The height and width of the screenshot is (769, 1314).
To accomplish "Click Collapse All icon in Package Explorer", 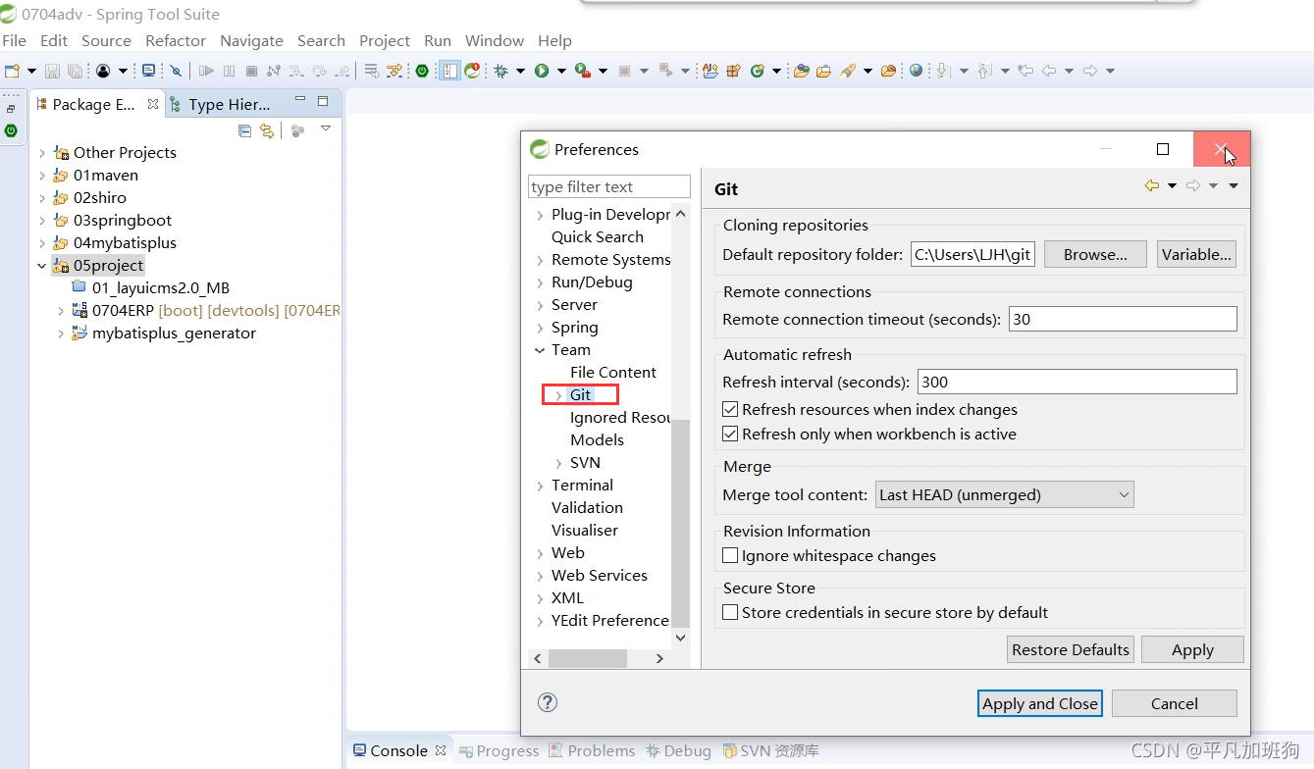I will coord(245,130).
